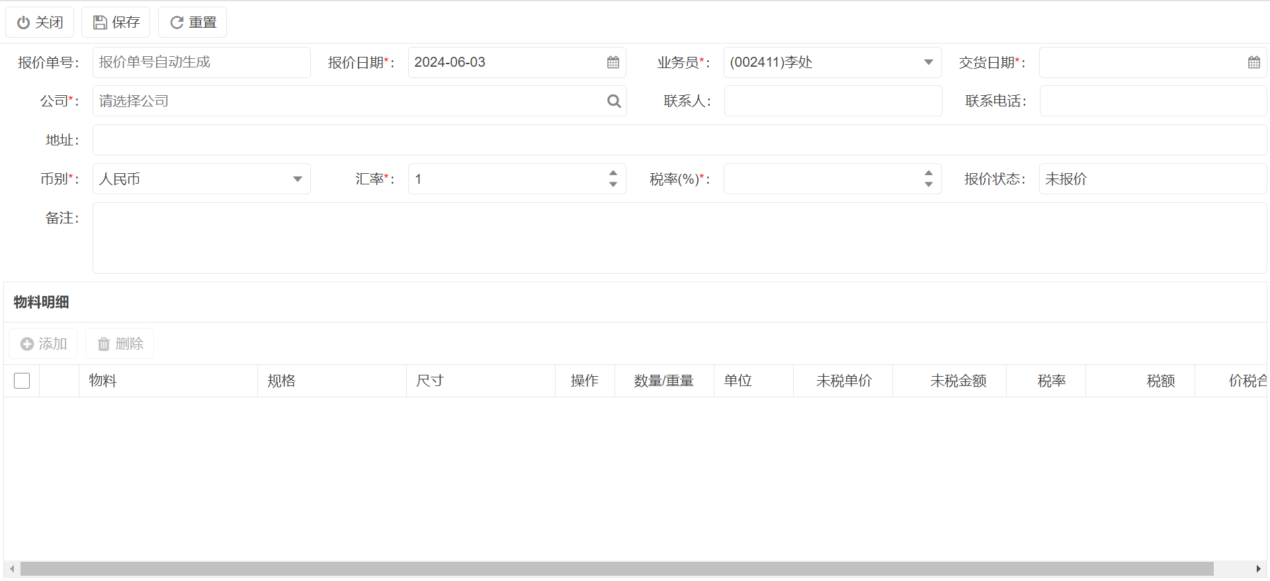
Task: Click the 物料 column header
Action: [x=168, y=381]
